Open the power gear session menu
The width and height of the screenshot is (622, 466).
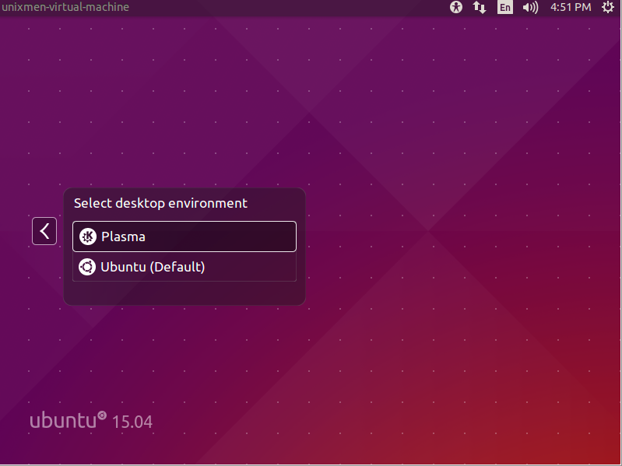[608, 7]
